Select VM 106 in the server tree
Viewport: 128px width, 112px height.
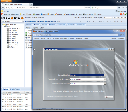click(x=12, y=43)
